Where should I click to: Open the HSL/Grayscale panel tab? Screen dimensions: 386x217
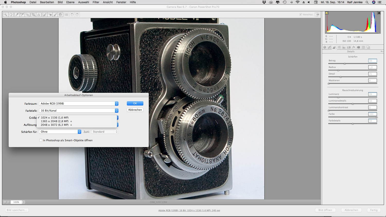point(339,47)
